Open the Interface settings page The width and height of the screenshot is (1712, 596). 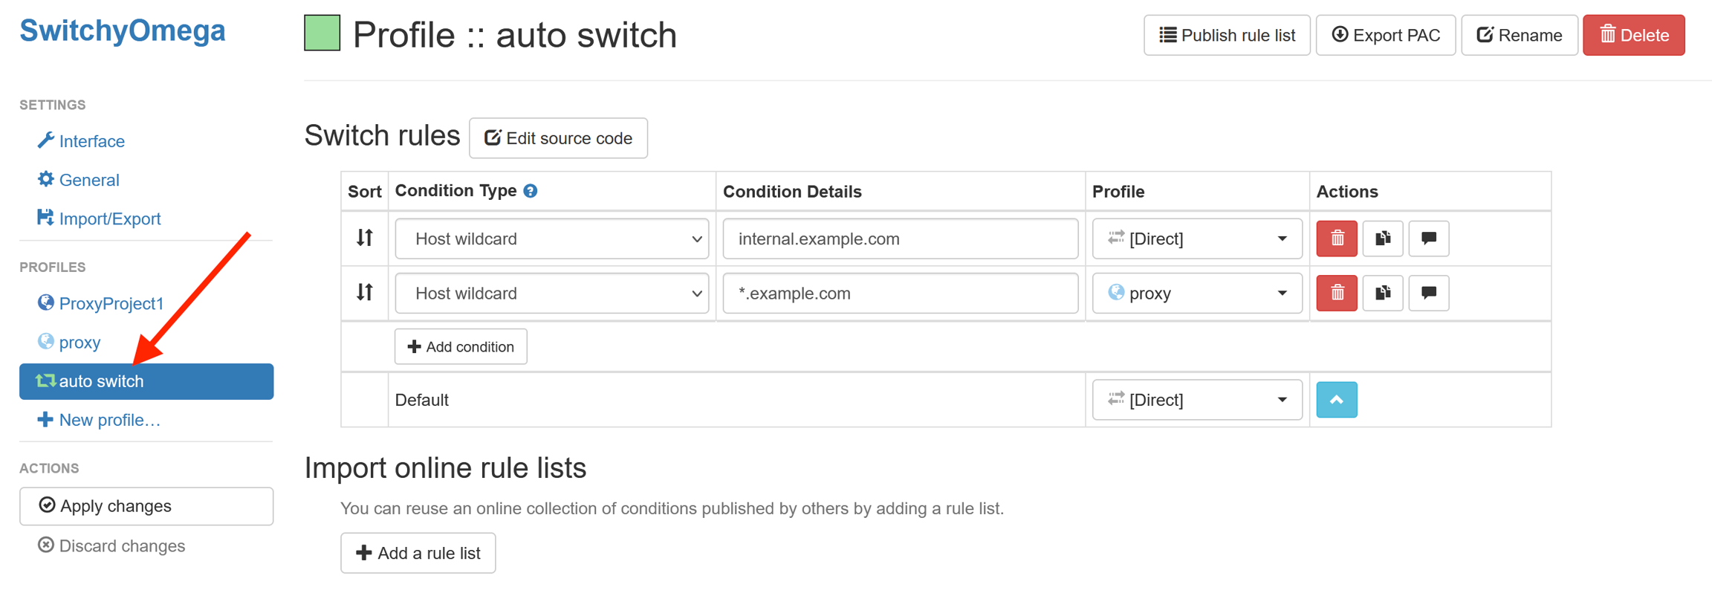pyautogui.click(x=91, y=141)
